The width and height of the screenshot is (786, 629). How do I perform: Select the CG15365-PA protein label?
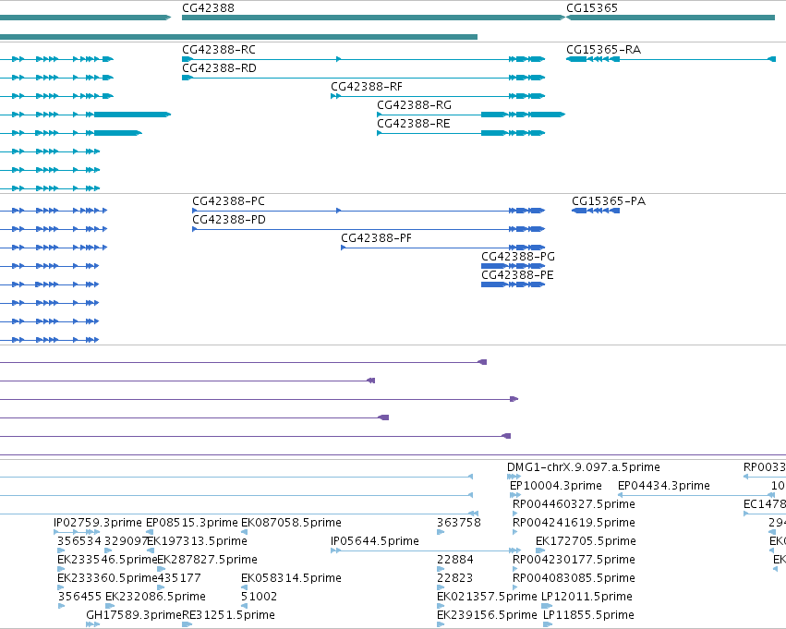(609, 201)
